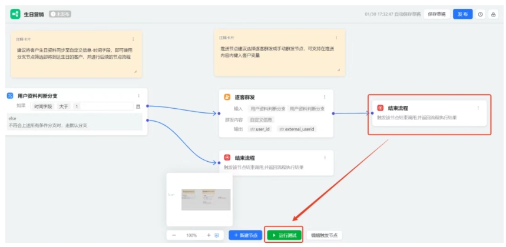The height and width of the screenshot is (247, 506).
Task: Click the 逐客群发 node orange icon
Action: click(x=227, y=97)
